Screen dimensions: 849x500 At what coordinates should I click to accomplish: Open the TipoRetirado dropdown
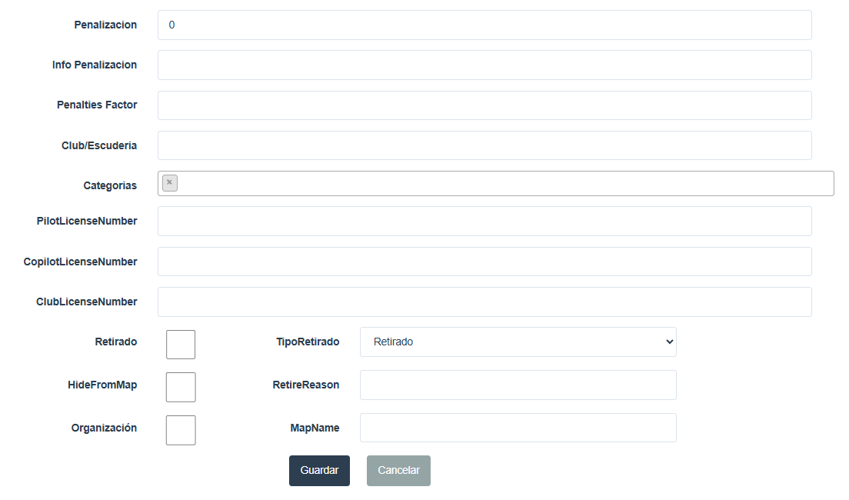coord(518,342)
